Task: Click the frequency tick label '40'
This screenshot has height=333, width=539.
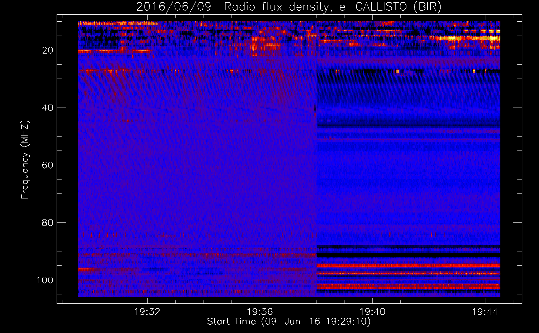Action: point(48,108)
